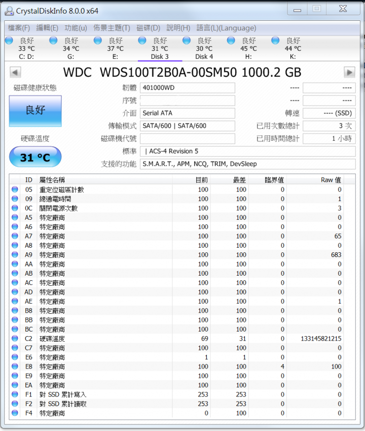Select the H: drive status orb
Viewport: 365px width, 431px height.
pyautogui.click(x=231, y=41)
